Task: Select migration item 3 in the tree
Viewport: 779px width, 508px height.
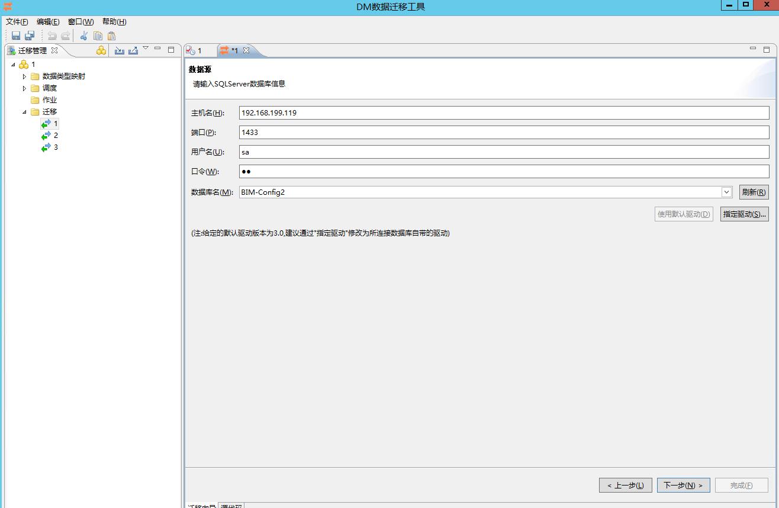Action: click(x=50, y=147)
